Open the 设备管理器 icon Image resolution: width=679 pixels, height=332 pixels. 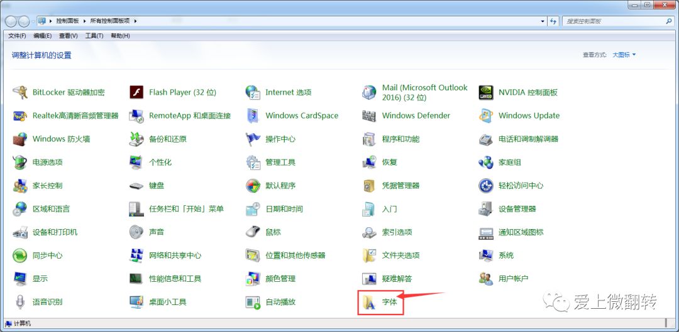tap(486, 209)
